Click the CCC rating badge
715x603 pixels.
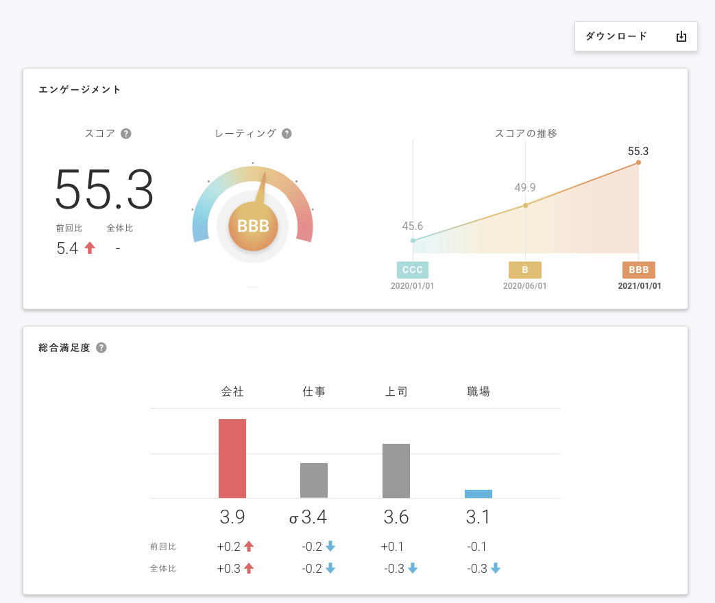click(x=413, y=270)
